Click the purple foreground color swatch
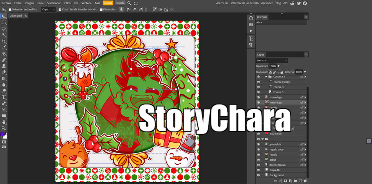 2,134
